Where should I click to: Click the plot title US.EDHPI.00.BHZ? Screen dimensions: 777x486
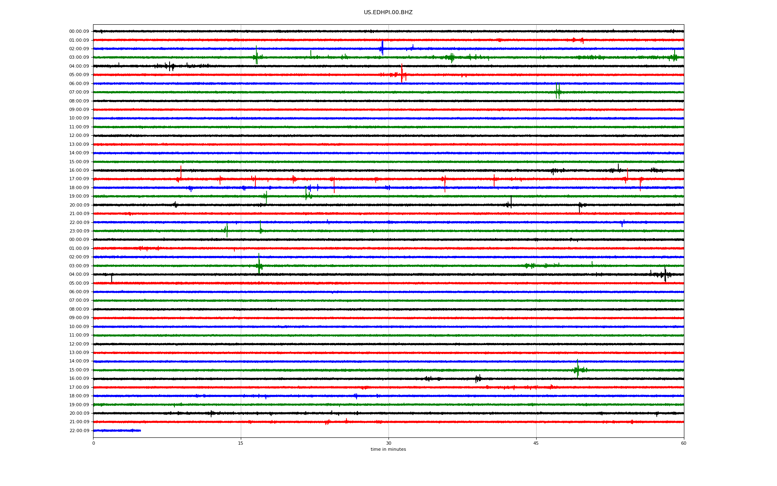[388, 13]
